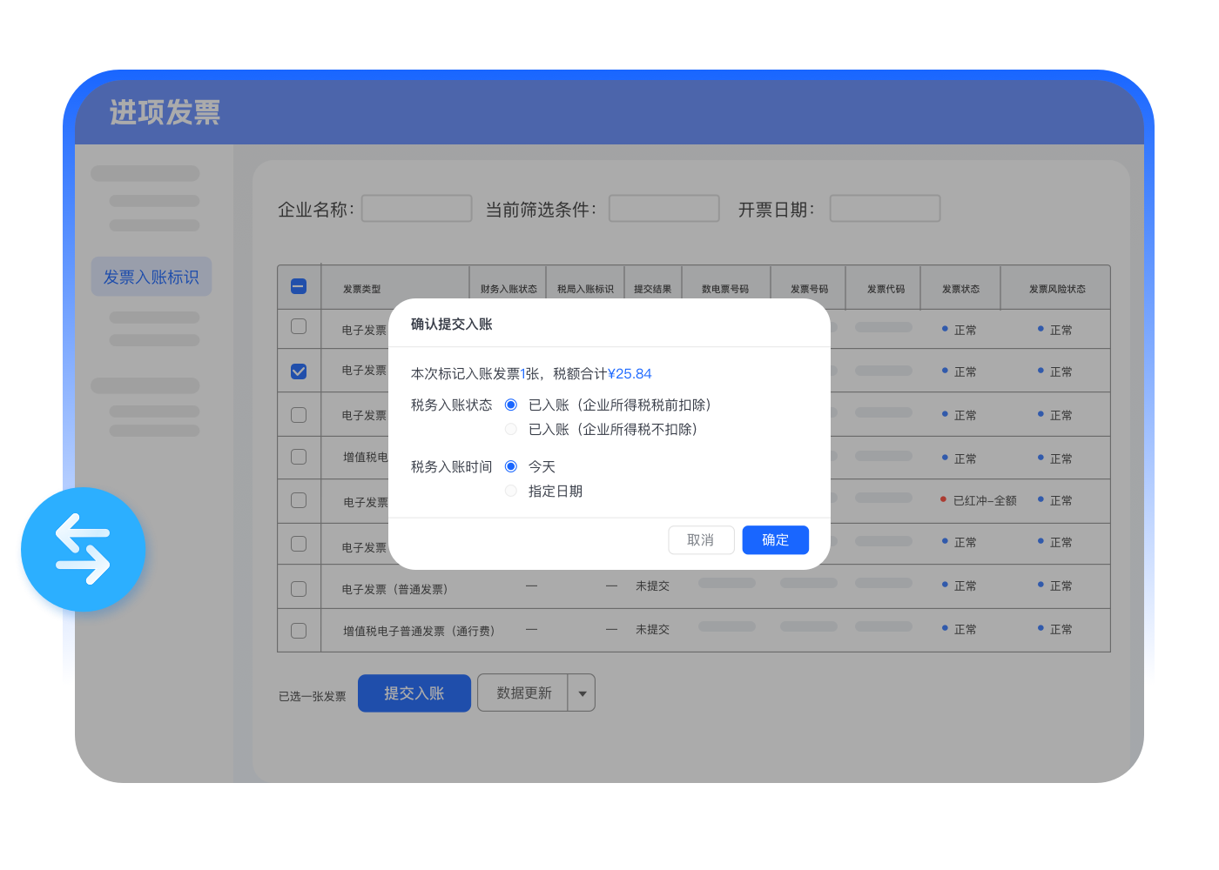Screen dimensions: 1219x870
Task: Click the 发票状态 column header
Action: coord(960,289)
